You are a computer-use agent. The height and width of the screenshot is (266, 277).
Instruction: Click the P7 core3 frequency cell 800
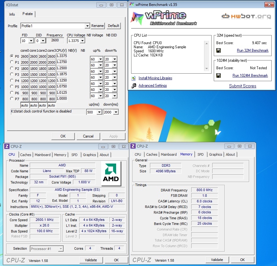(52, 99)
